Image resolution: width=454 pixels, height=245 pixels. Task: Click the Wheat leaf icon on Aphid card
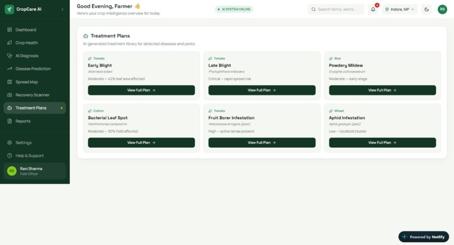[x=331, y=111]
